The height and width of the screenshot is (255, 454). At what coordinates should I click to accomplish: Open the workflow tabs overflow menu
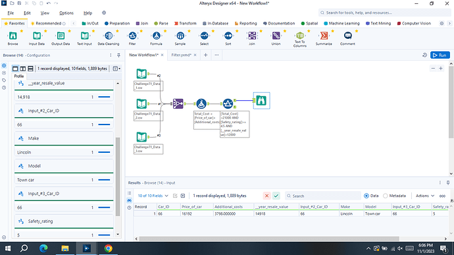(x=216, y=55)
